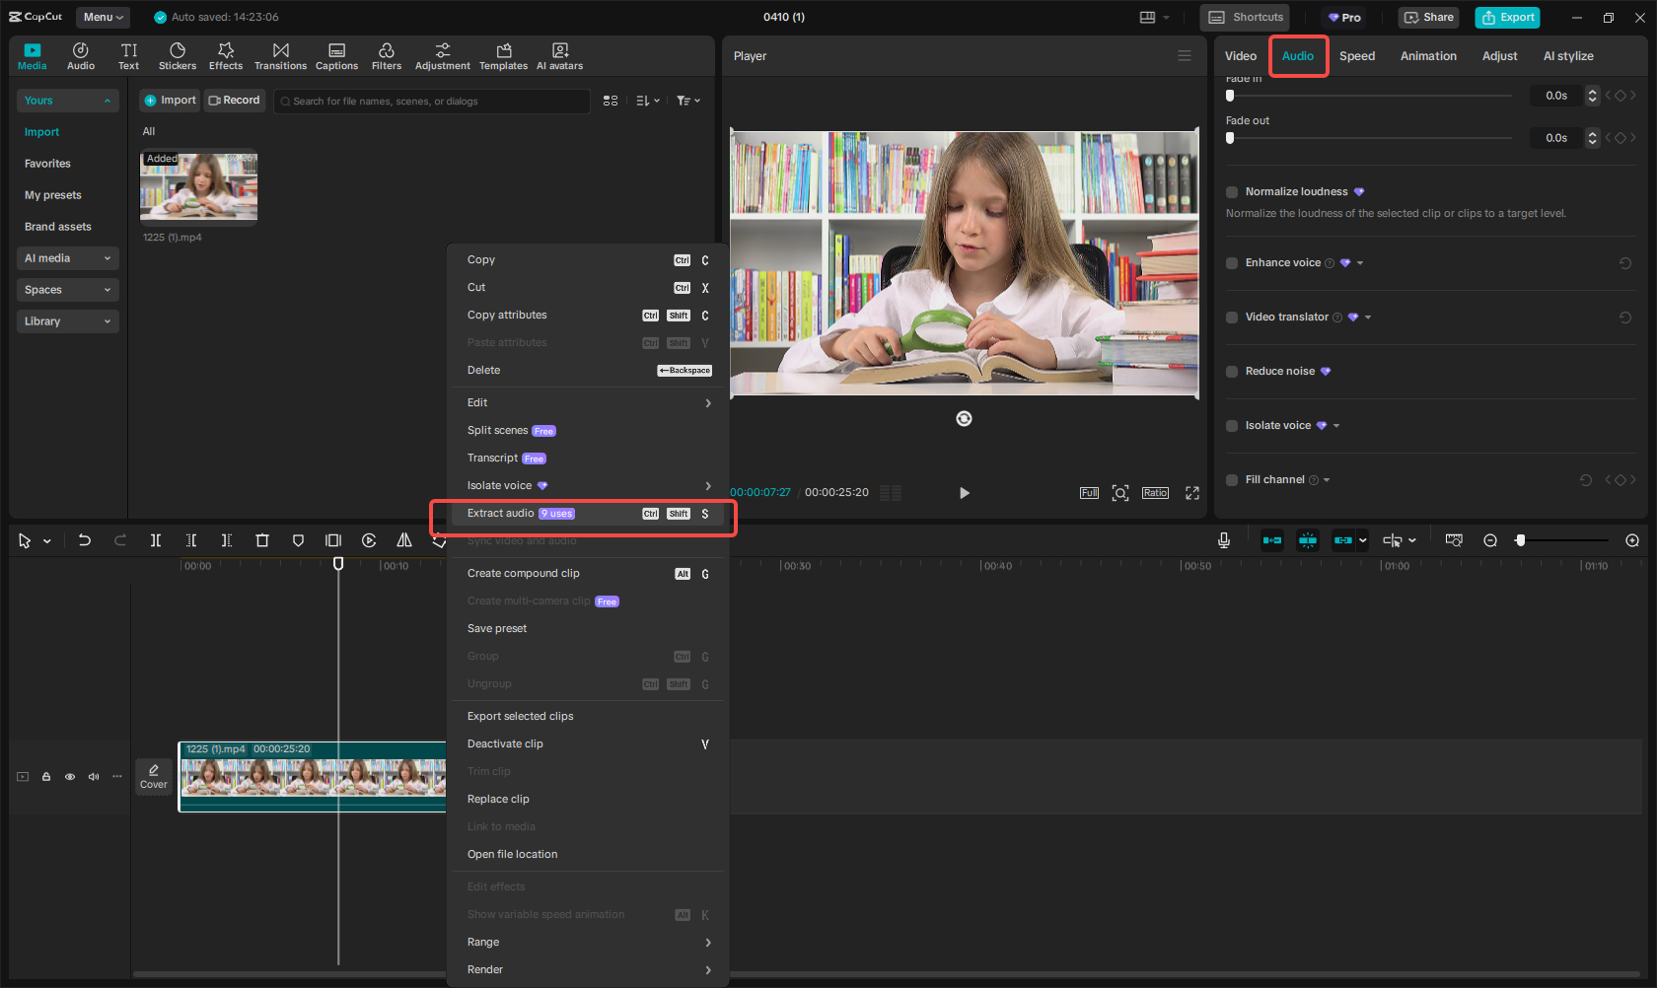Viewport: 1657px width, 988px height.
Task: Choose Extract audio from context menu
Action: 501,514
